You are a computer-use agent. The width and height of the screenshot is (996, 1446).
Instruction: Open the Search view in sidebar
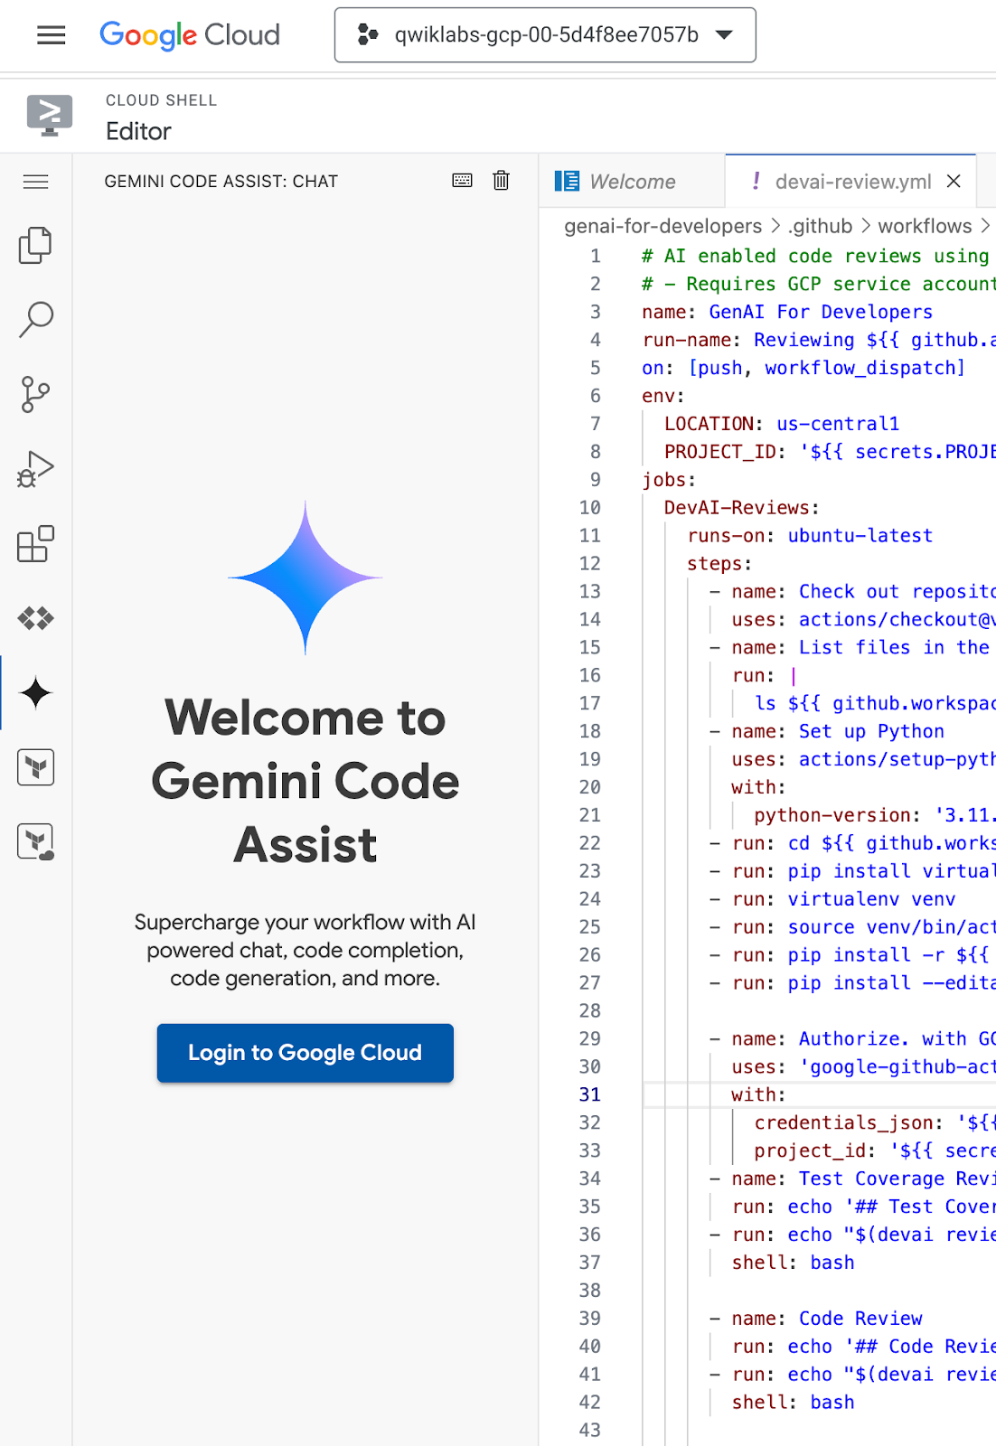35,320
